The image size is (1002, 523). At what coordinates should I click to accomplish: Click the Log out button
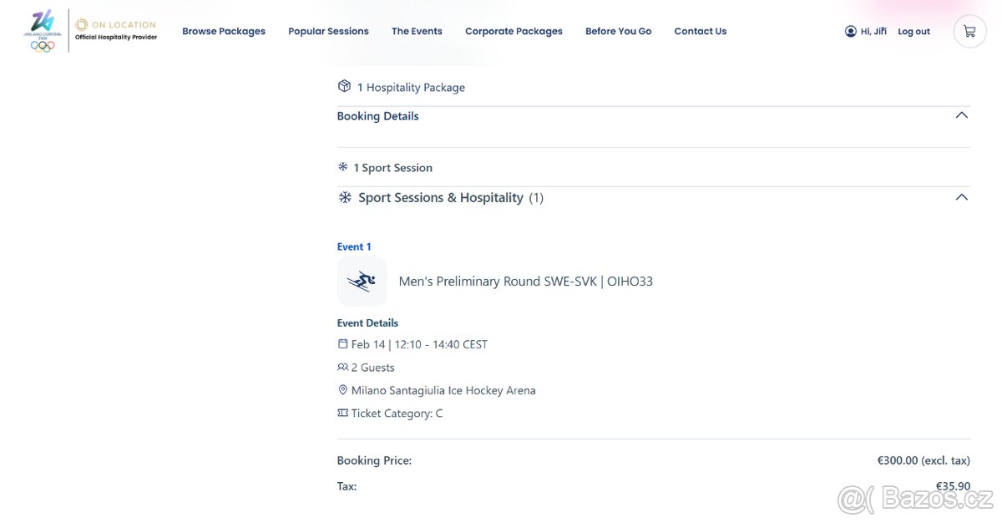click(x=913, y=32)
